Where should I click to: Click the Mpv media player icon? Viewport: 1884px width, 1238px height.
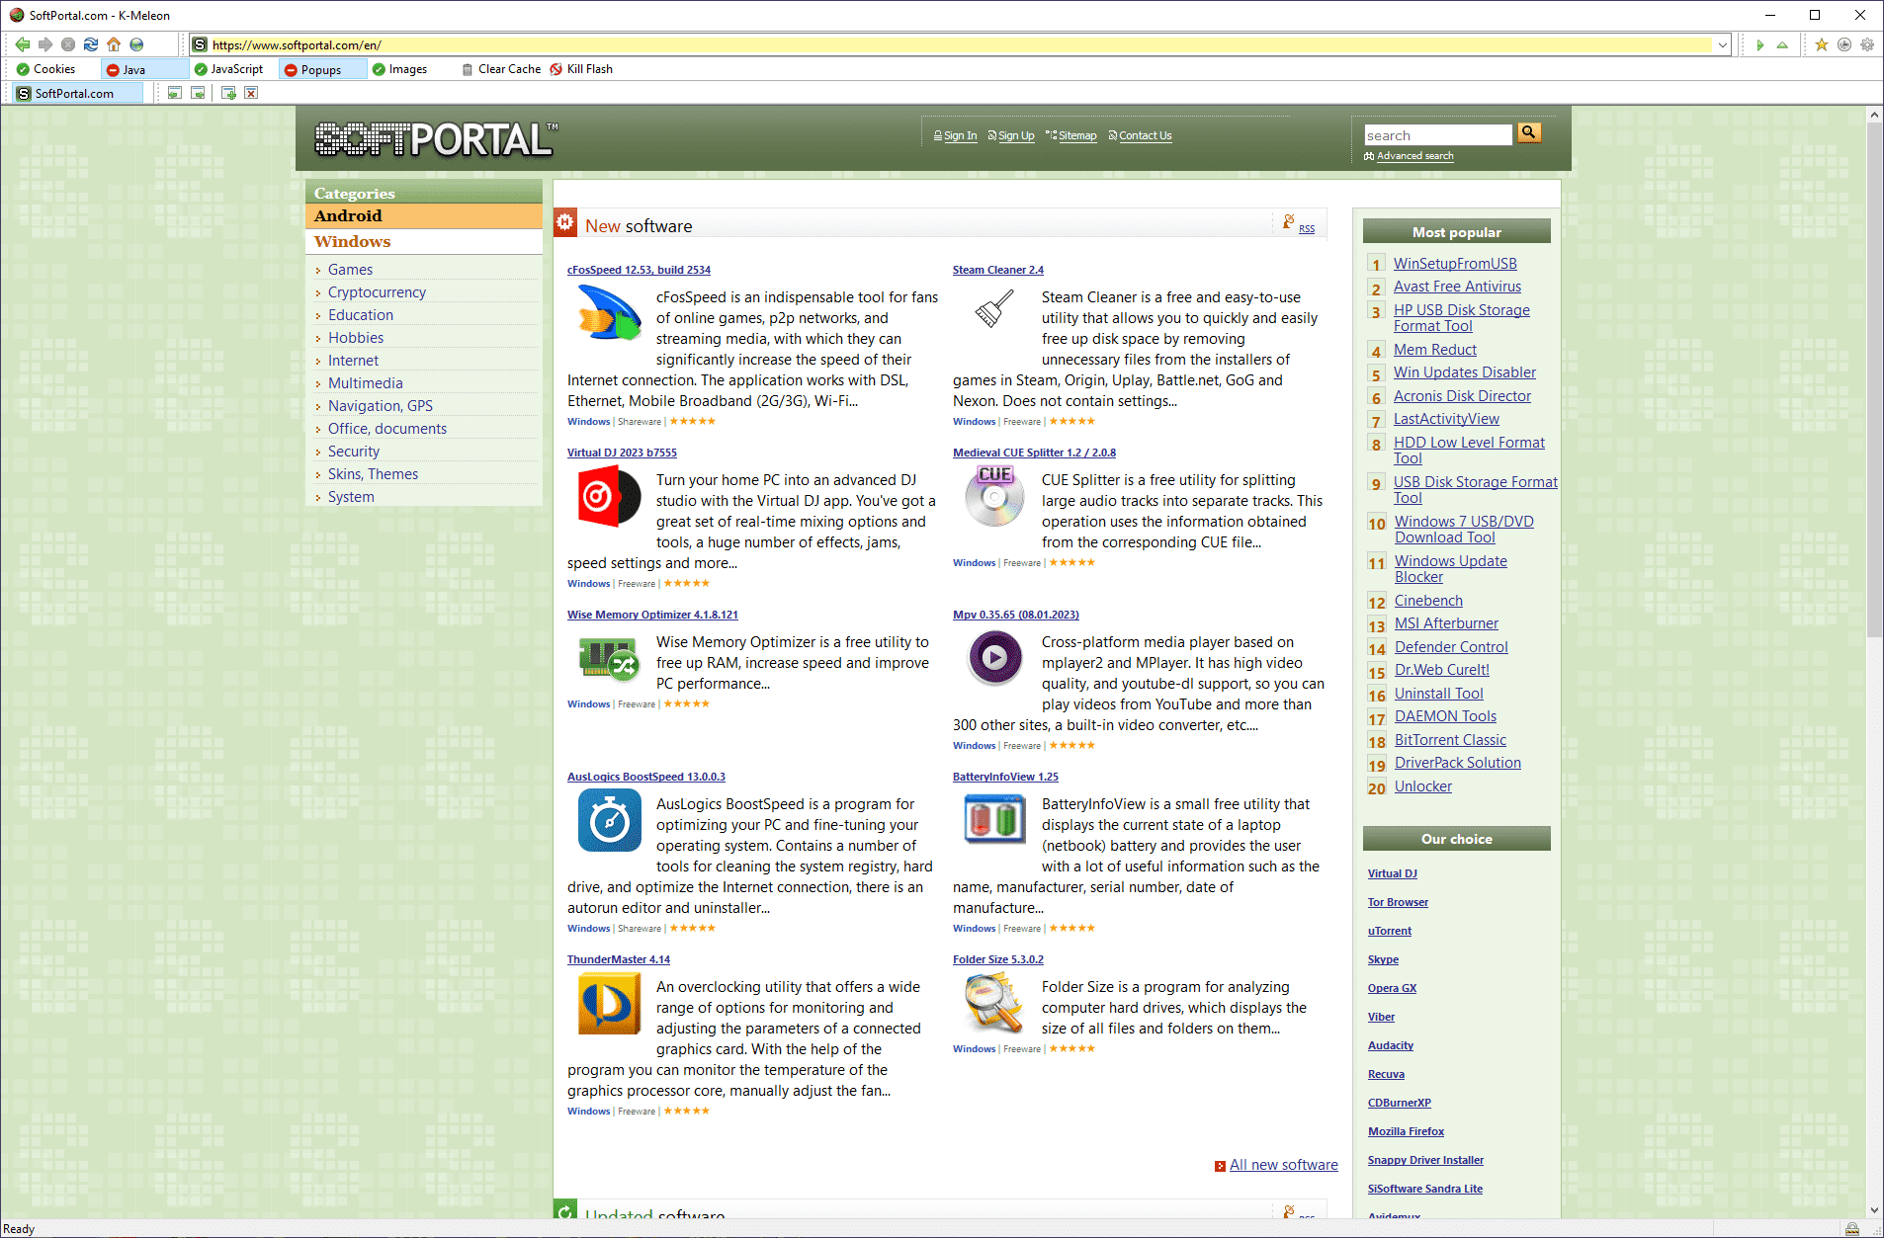tap(994, 657)
